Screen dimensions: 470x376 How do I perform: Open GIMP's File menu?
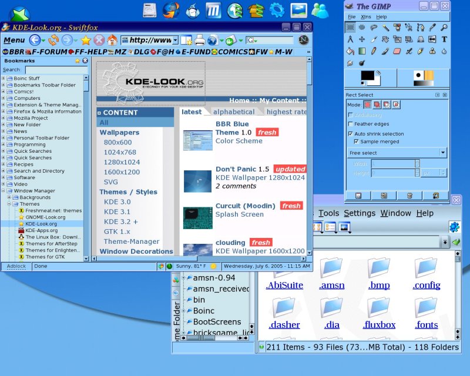[x=351, y=17]
